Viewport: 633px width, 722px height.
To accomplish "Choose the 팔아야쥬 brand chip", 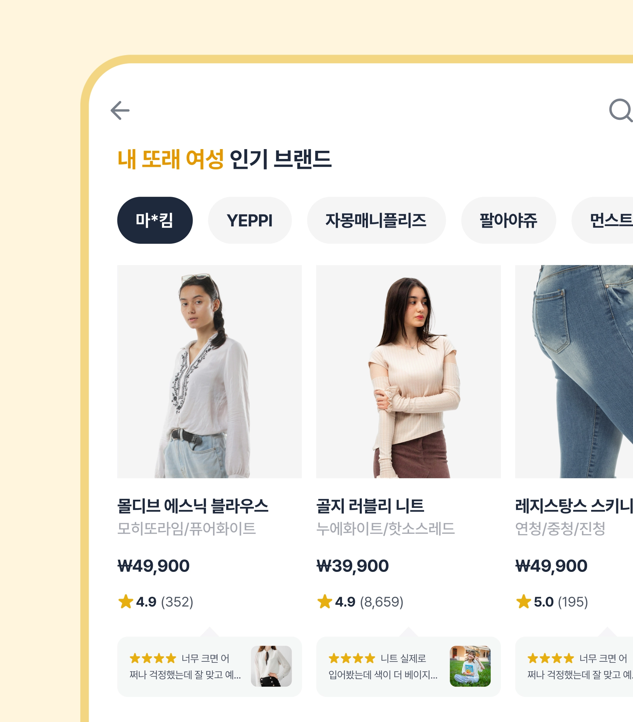I will (508, 220).
